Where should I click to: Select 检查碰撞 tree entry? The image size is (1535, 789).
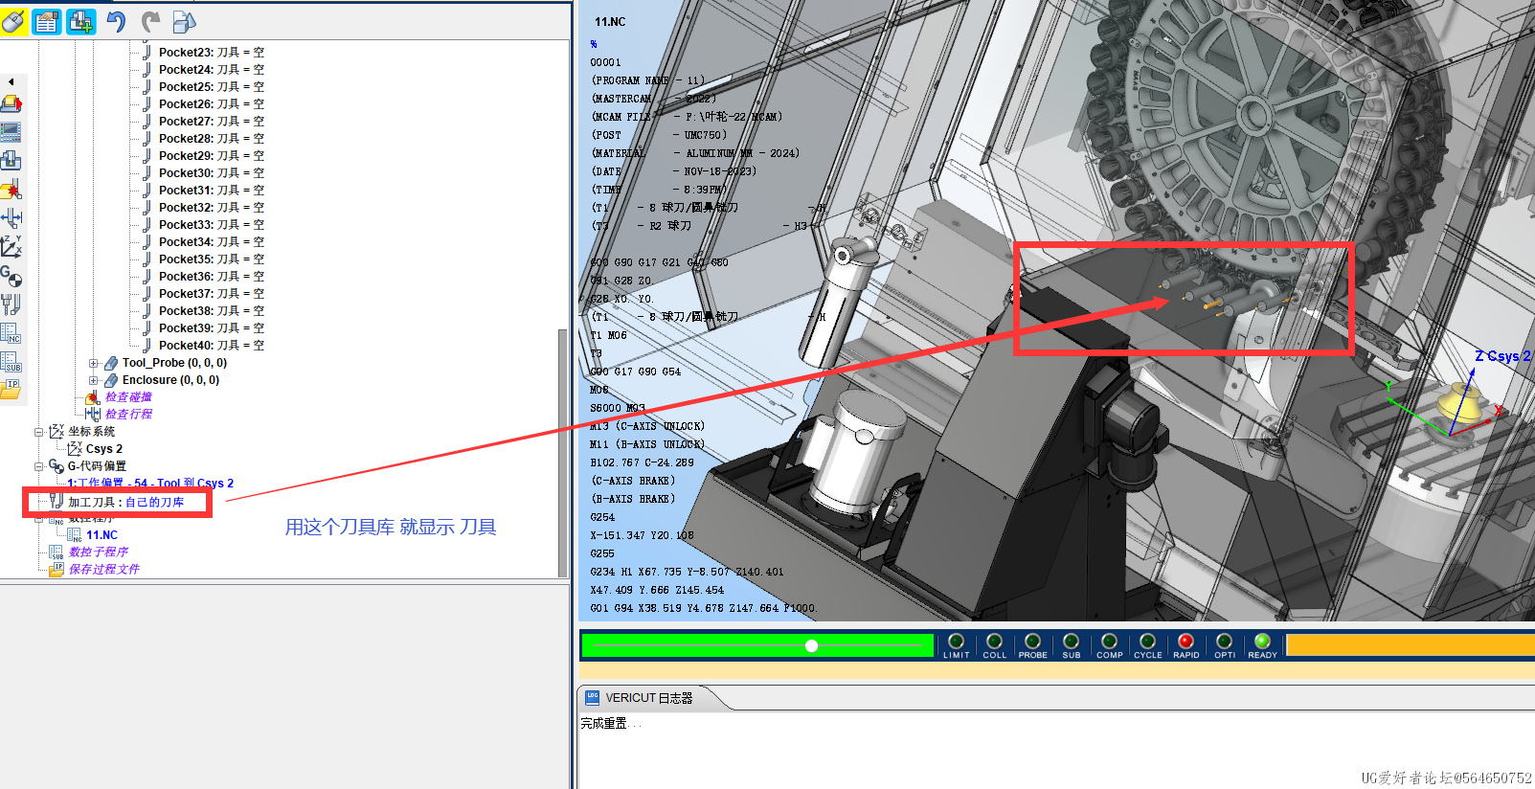click(128, 397)
